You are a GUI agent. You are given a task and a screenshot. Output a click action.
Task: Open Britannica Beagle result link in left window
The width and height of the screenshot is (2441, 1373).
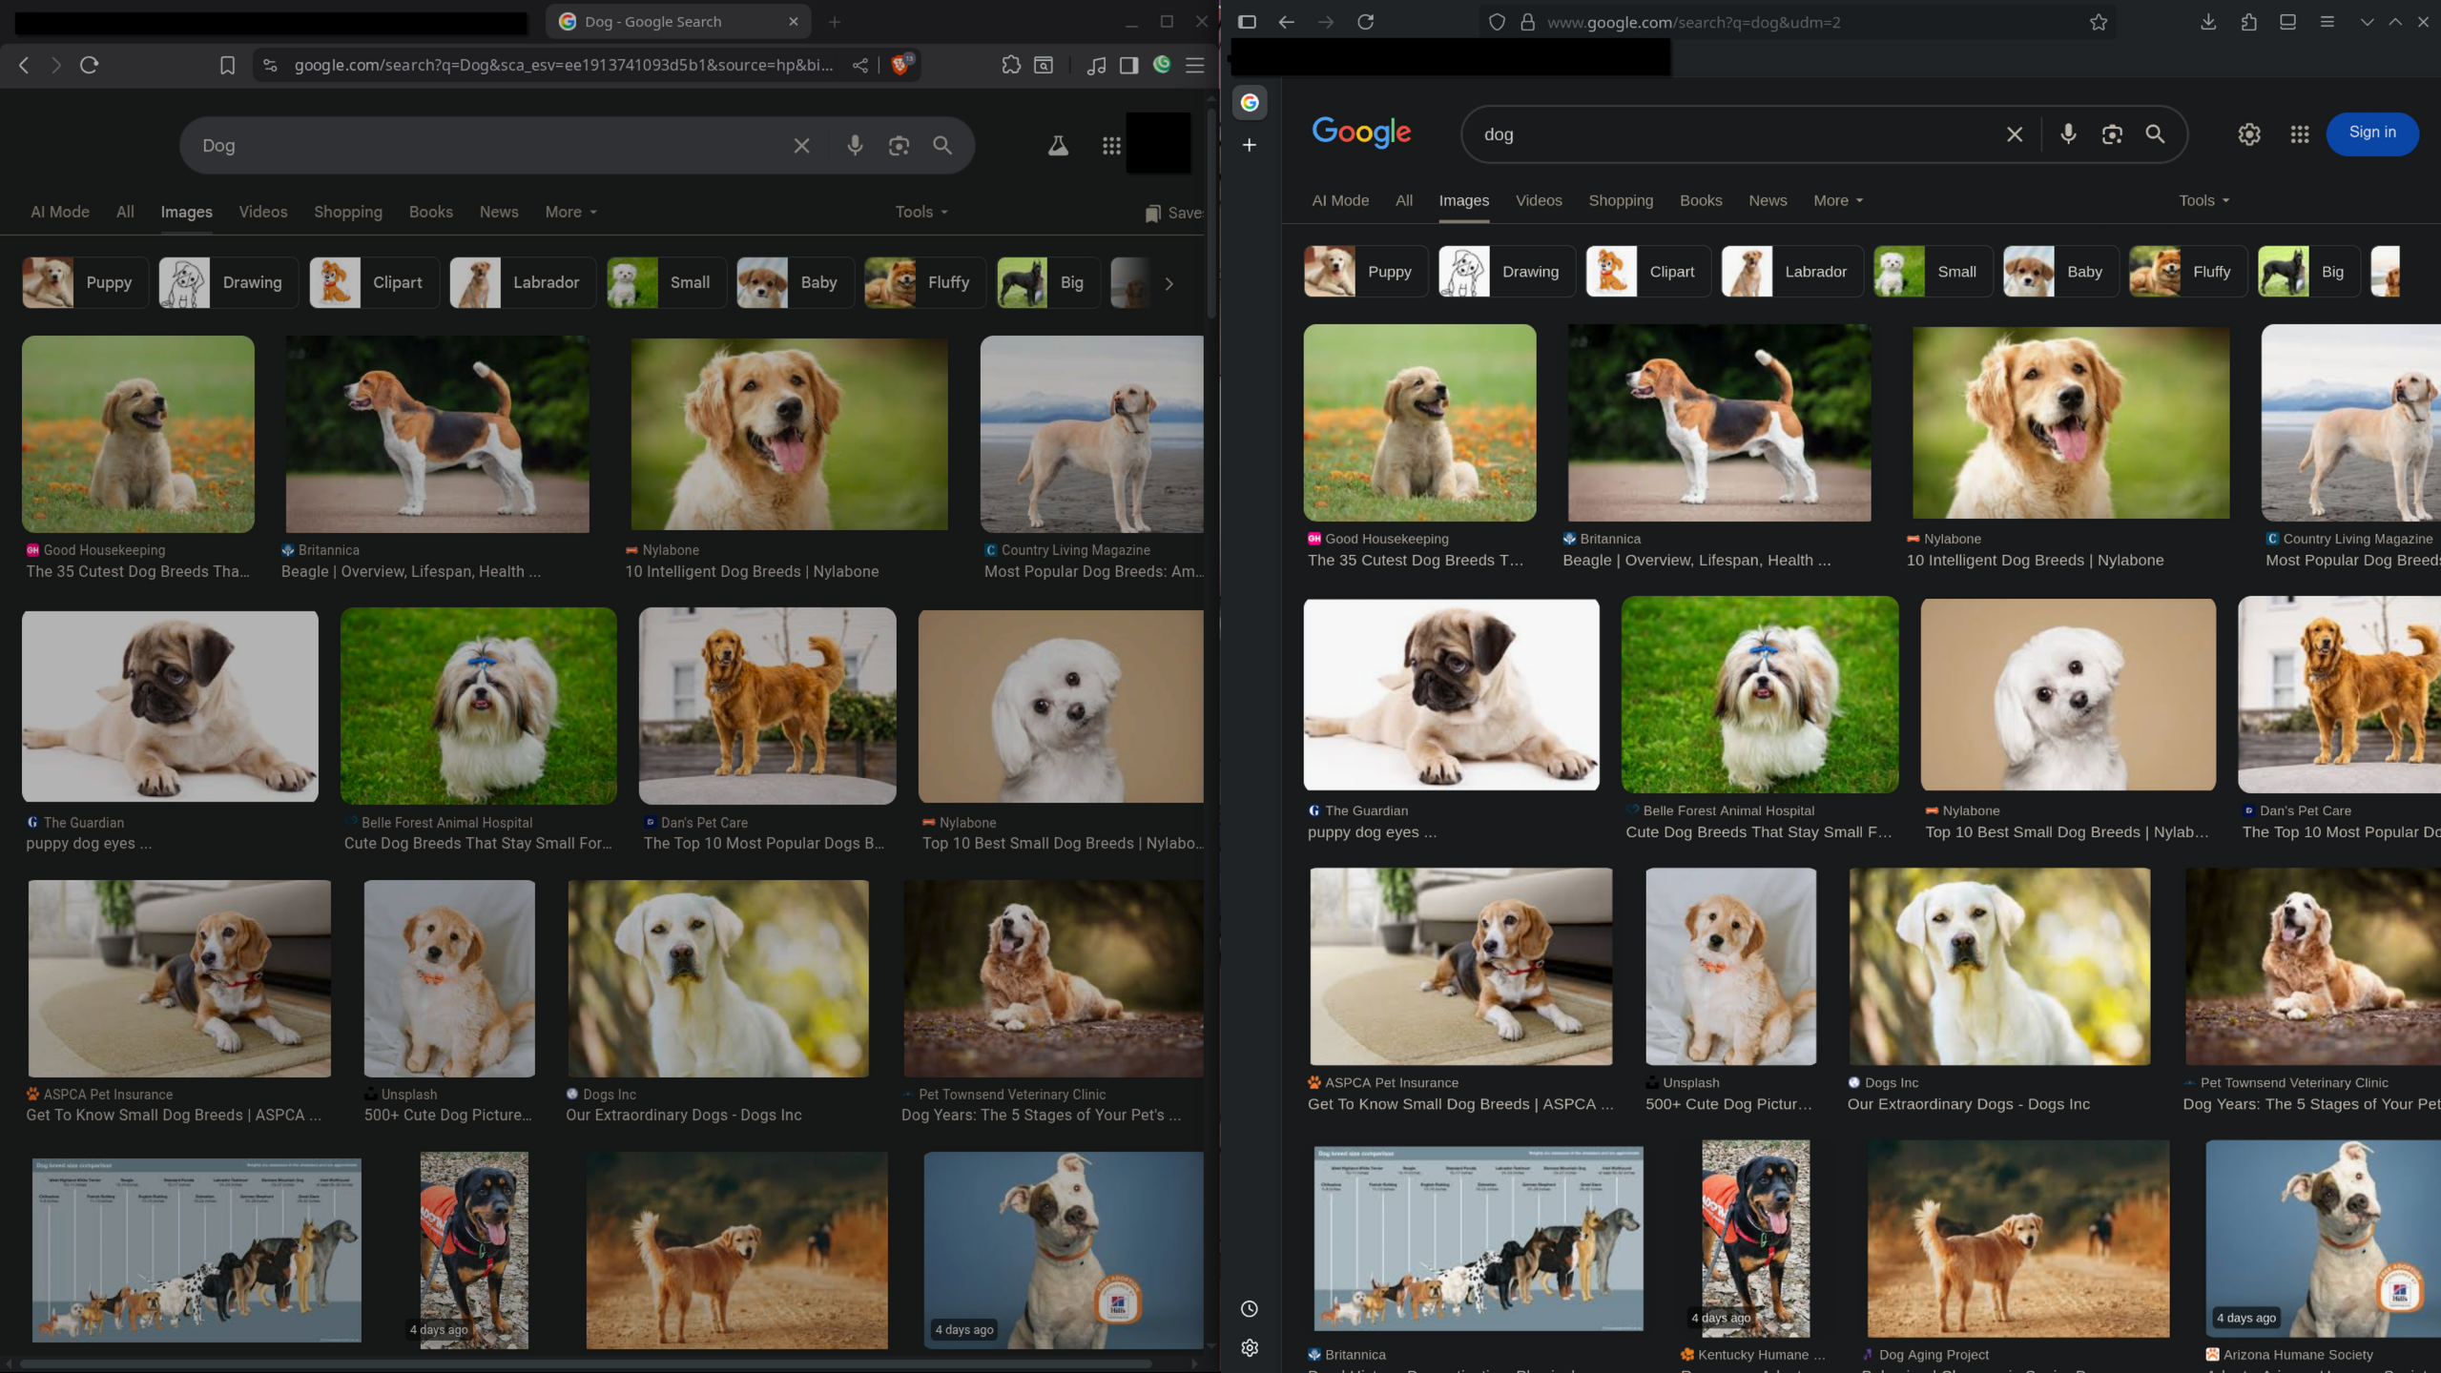click(x=410, y=571)
